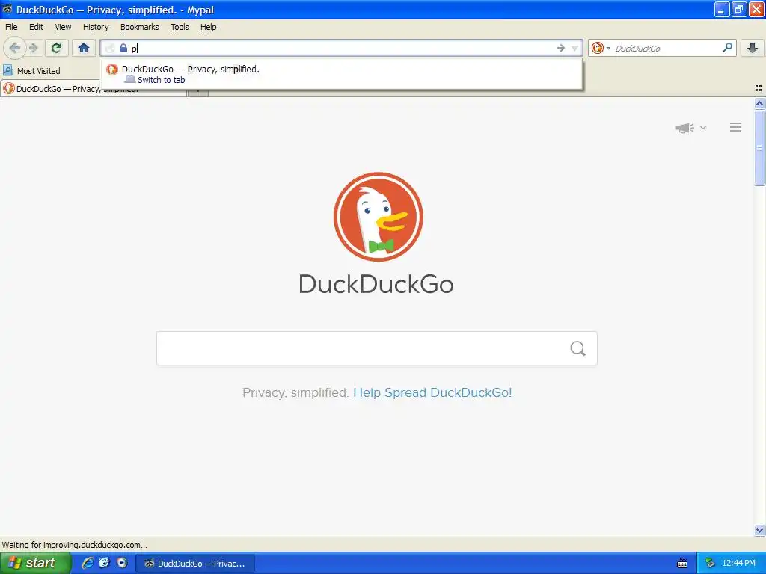Open the View menu

tap(63, 27)
